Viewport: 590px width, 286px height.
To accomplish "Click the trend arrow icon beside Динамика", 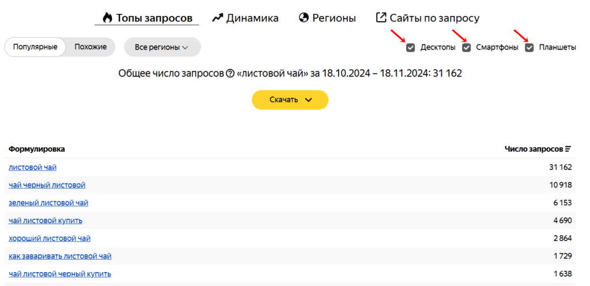I will (217, 18).
